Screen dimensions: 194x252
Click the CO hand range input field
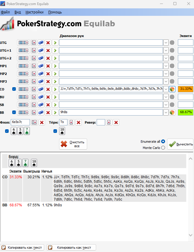pyautogui.click(x=111, y=89)
